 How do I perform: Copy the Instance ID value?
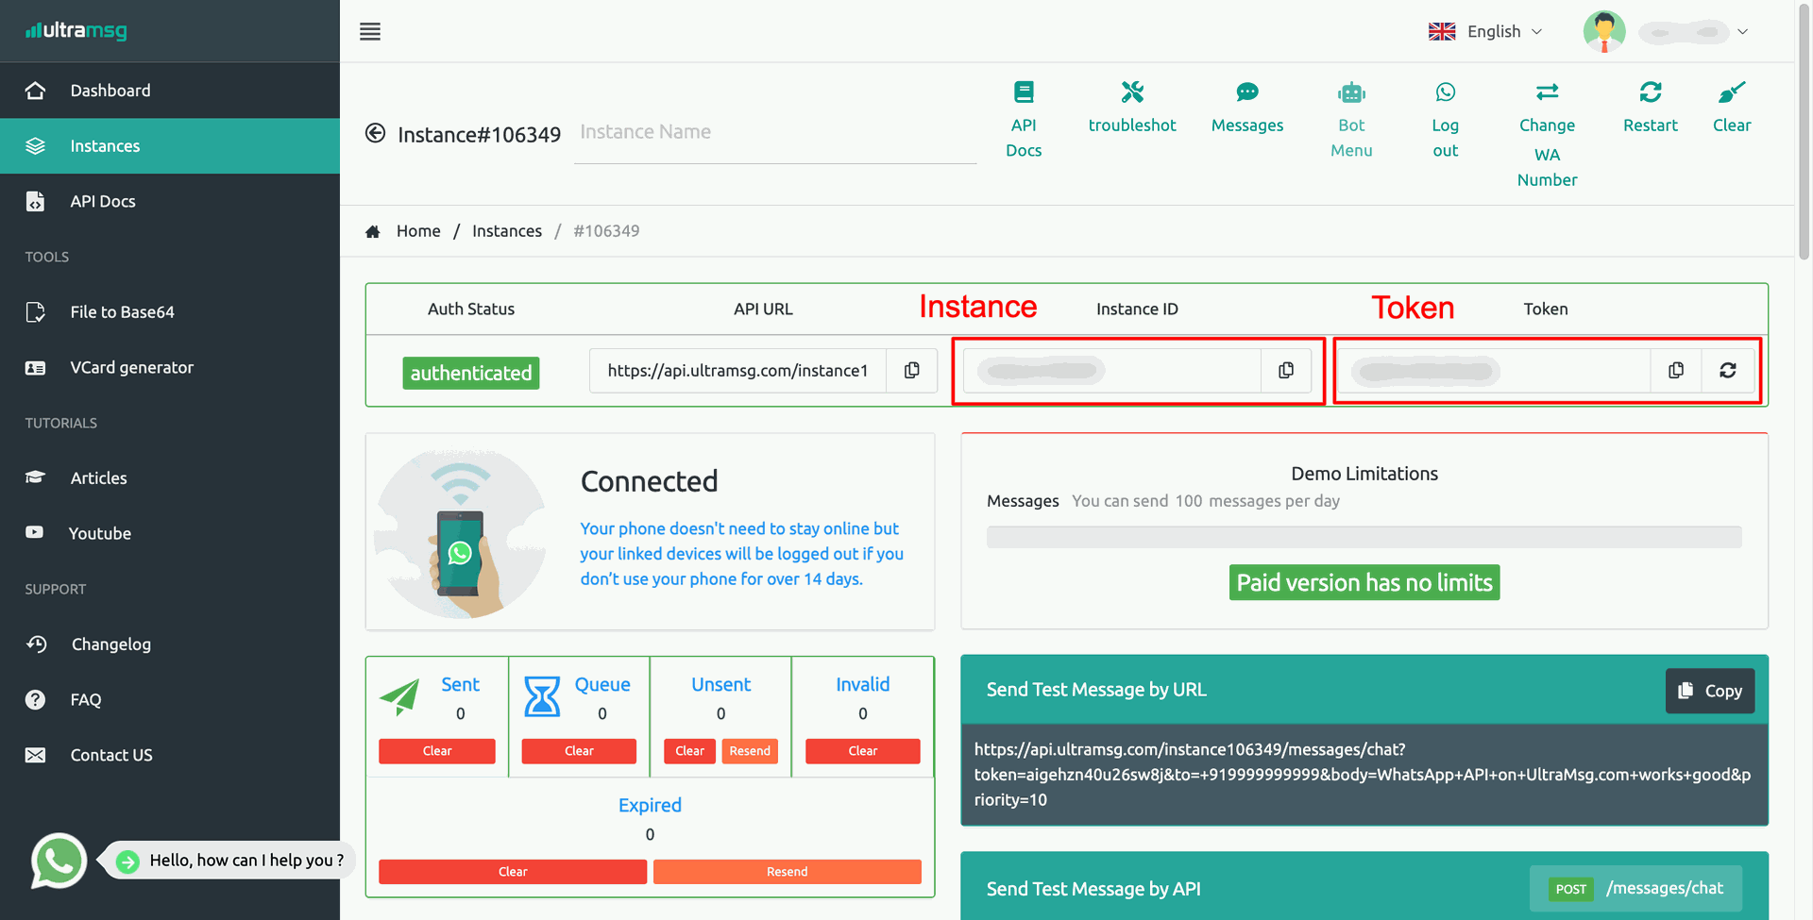click(1286, 370)
